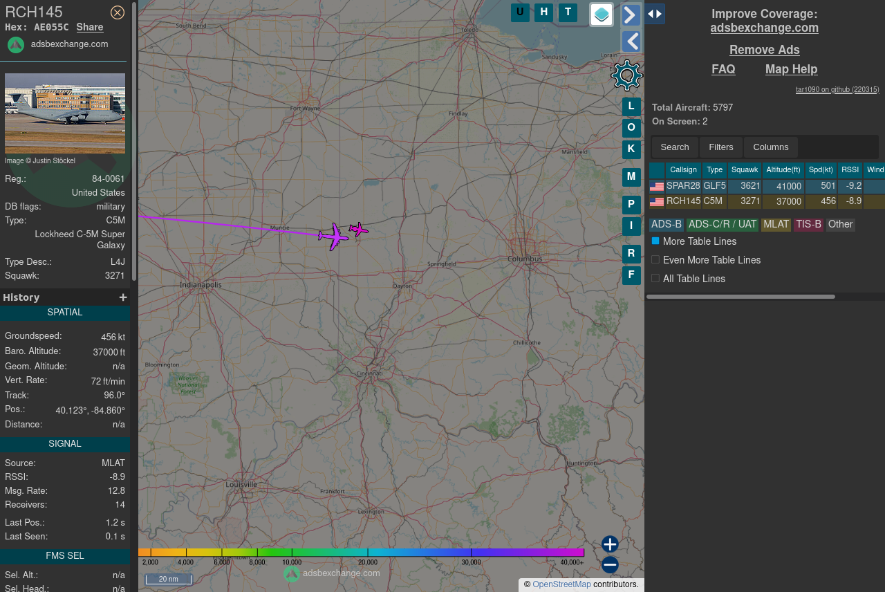885x592 pixels.
Task: Enable More Table Lines checkbox
Action: click(x=655, y=241)
